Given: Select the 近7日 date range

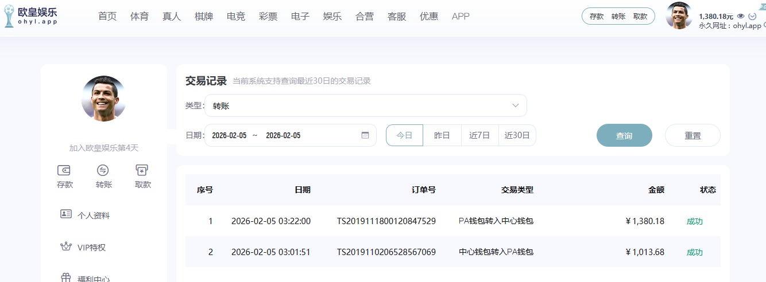Looking at the screenshot, I should (x=480, y=135).
